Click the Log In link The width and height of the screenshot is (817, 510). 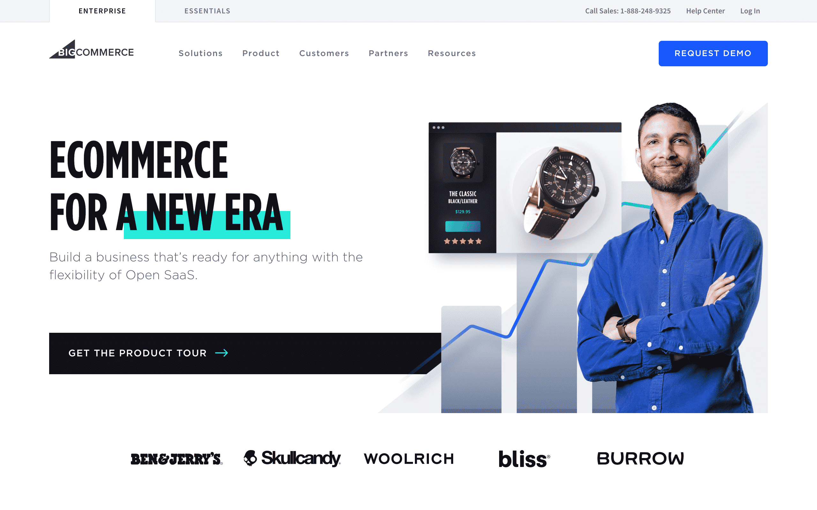click(750, 11)
